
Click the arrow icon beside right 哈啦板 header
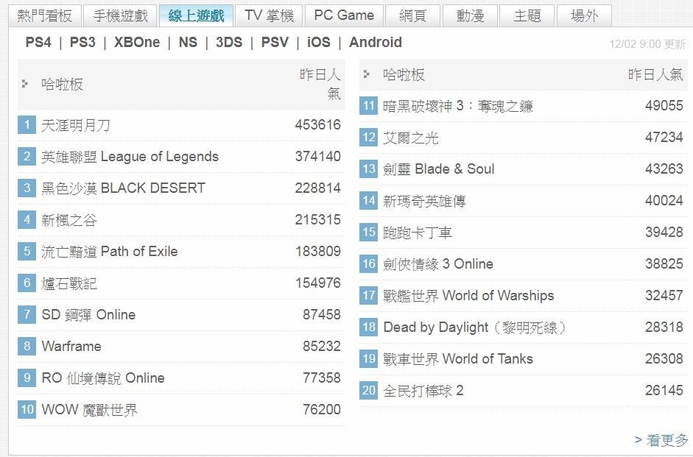point(367,74)
